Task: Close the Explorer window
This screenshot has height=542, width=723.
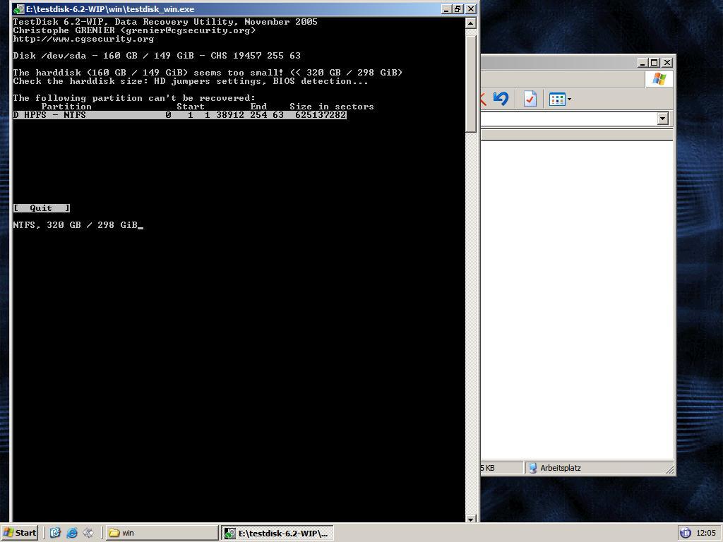Action: 667,62
